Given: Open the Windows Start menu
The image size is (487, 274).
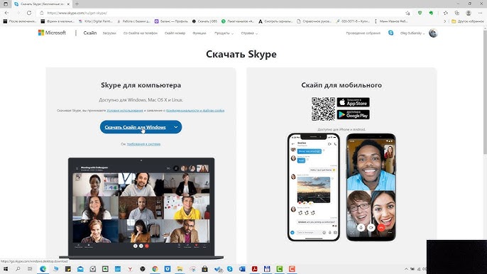Looking at the screenshot, I should point(6,269).
